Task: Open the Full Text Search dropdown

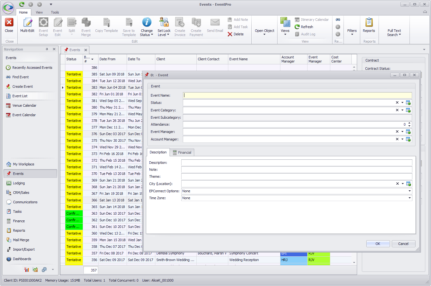Action: 394,33
